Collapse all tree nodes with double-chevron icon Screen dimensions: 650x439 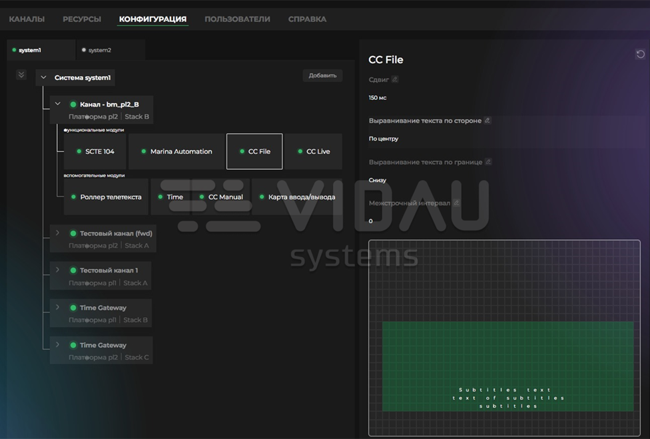click(21, 75)
